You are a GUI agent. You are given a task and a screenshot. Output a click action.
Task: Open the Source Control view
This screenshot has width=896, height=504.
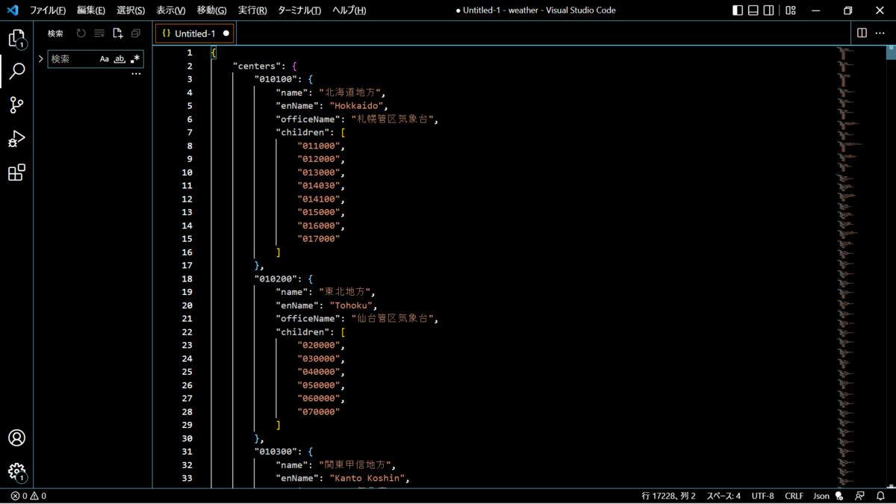16,105
